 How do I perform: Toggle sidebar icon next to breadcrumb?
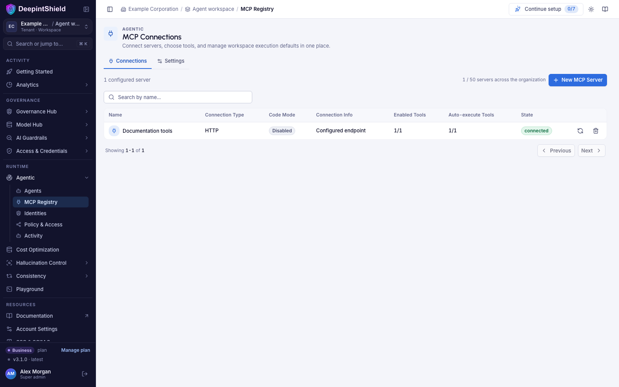[x=110, y=9]
